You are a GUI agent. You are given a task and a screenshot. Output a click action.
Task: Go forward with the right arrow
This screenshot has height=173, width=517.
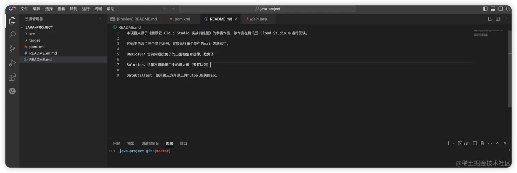tap(173, 9)
